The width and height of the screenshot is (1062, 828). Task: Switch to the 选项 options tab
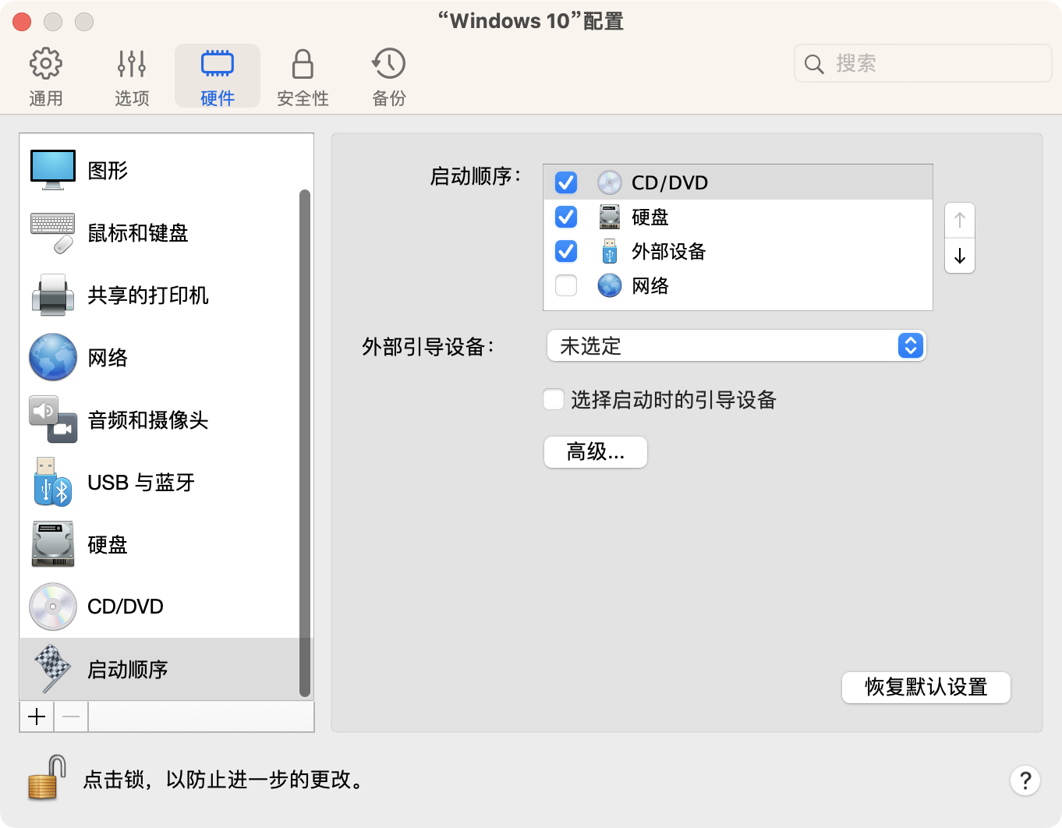tap(132, 76)
